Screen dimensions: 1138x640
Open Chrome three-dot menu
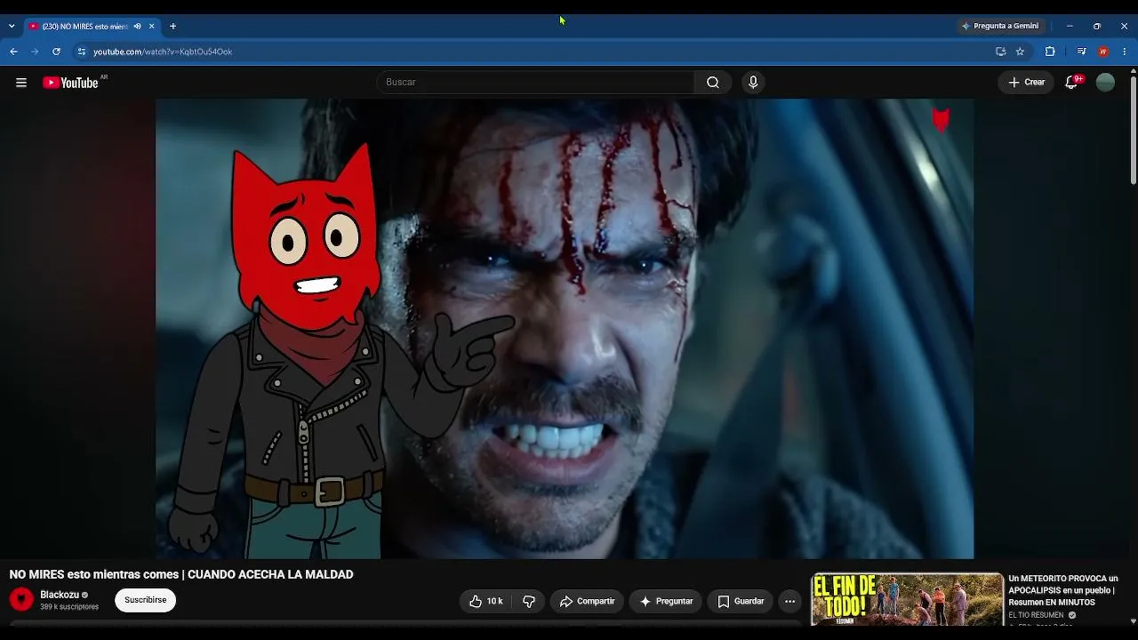pos(1125,52)
